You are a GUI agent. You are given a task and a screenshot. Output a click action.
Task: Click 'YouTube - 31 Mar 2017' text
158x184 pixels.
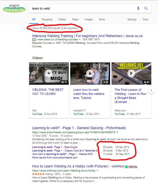[128, 114]
